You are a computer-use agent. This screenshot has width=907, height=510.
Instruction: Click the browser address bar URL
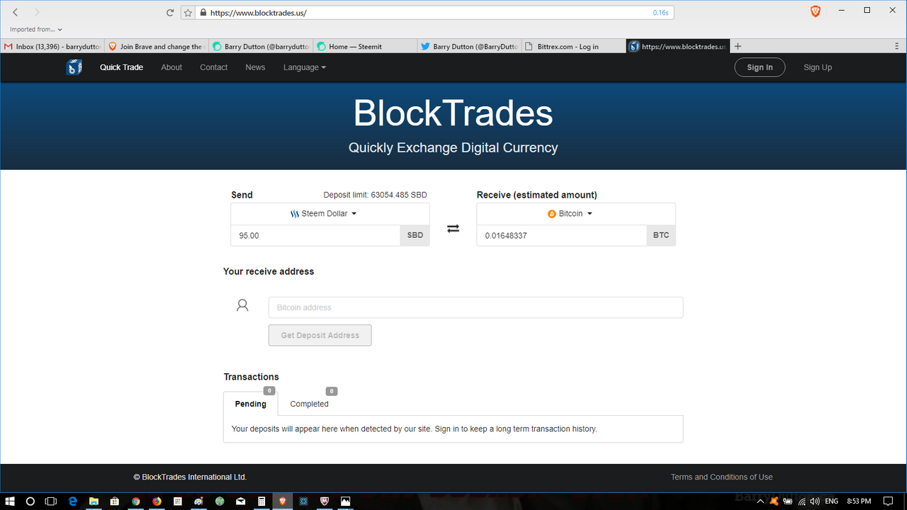(x=258, y=13)
